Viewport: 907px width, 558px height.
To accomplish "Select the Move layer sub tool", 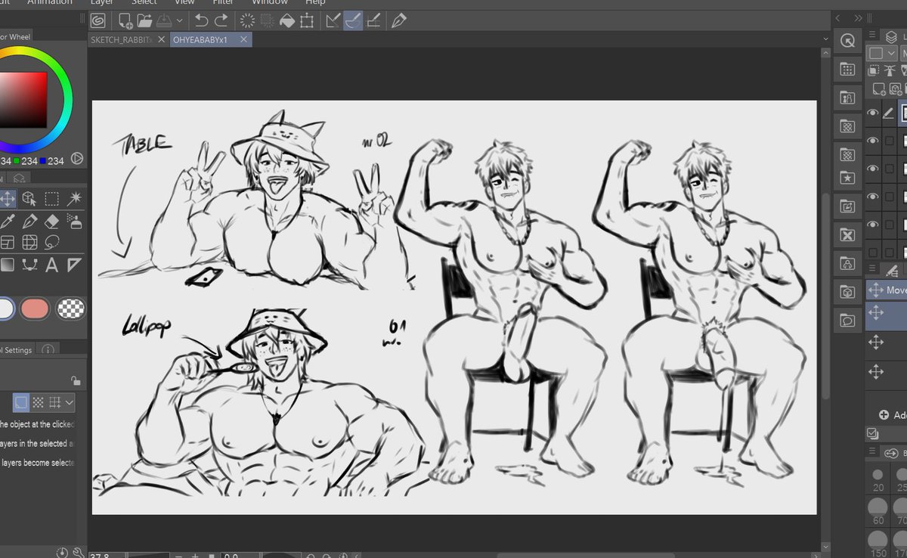I will click(887, 290).
